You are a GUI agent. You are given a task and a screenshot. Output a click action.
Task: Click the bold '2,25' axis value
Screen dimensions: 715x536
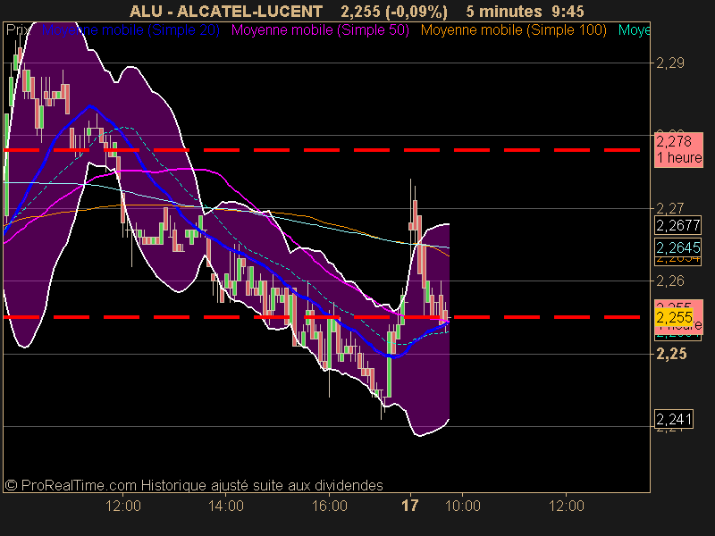pyautogui.click(x=671, y=354)
